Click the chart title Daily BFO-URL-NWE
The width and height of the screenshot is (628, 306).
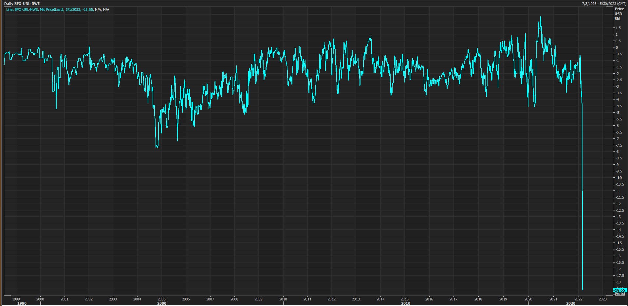pos(22,4)
